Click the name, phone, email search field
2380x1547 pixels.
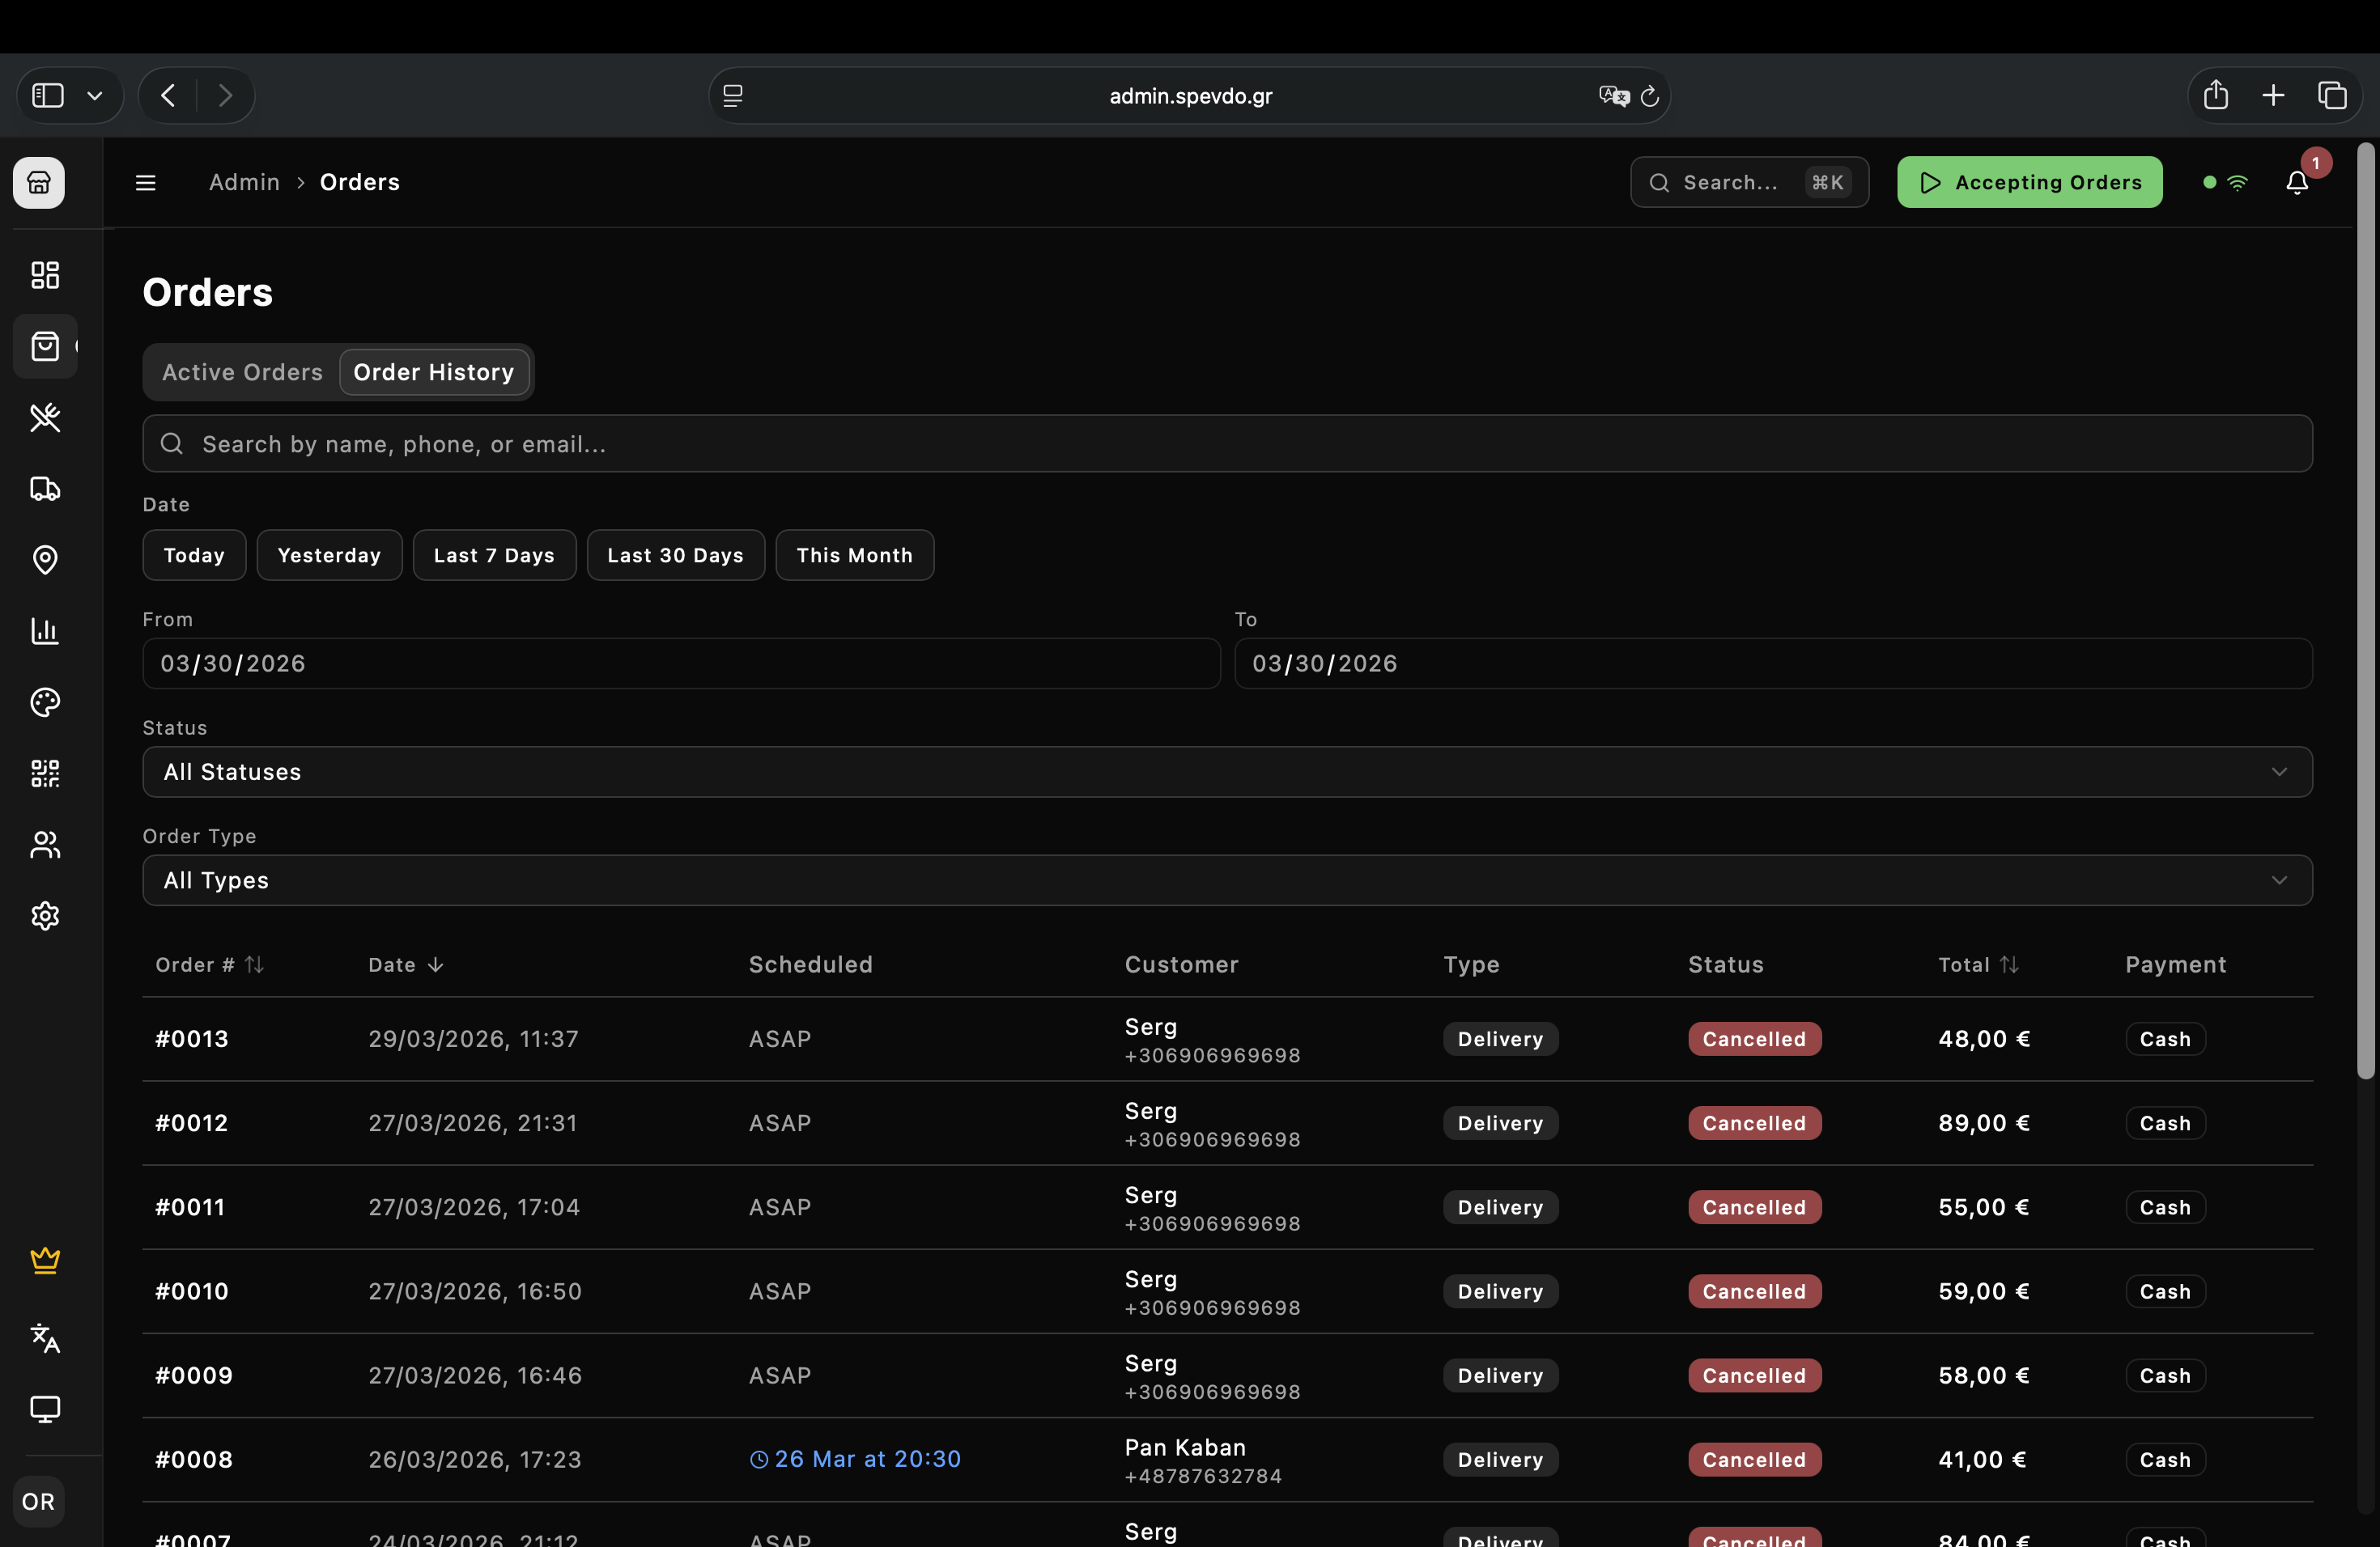[1227, 443]
